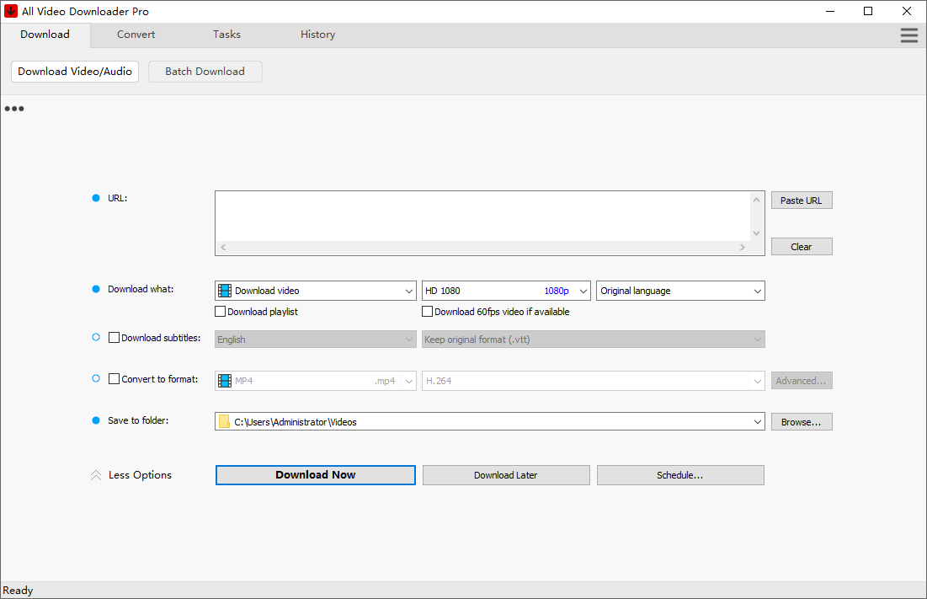Viewport: 927px width, 599px height.
Task: Open the History tab
Action: point(317,35)
